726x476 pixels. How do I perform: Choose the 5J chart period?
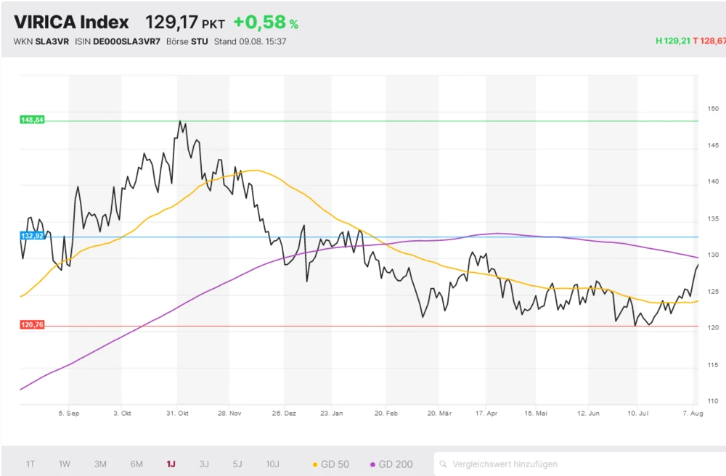(x=237, y=464)
